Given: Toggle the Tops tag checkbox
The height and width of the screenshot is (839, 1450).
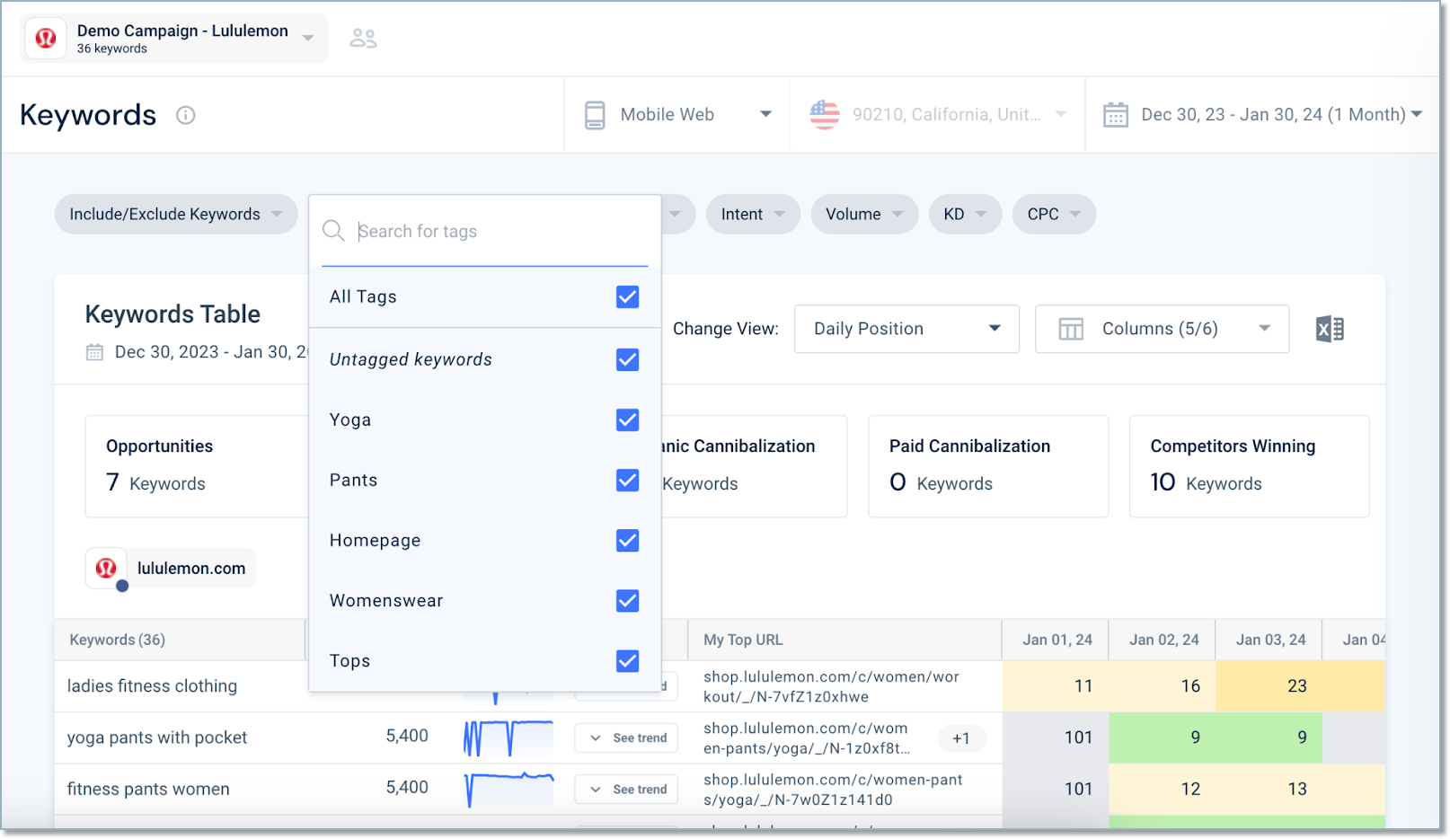Looking at the screenshot, I should [628, 661].
